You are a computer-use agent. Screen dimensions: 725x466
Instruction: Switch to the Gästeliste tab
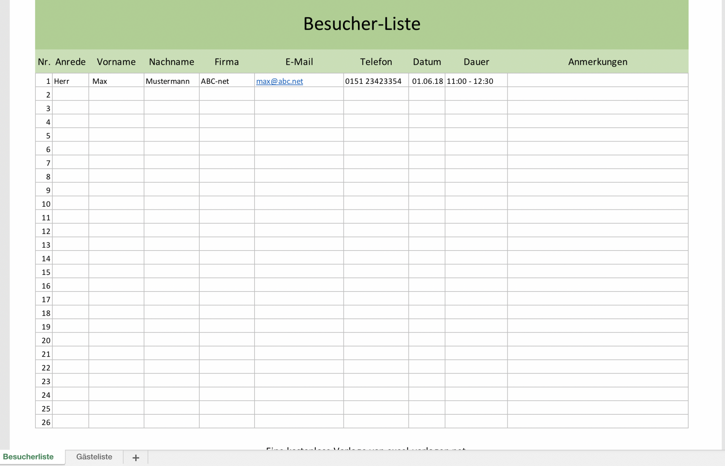coord(94,457)
